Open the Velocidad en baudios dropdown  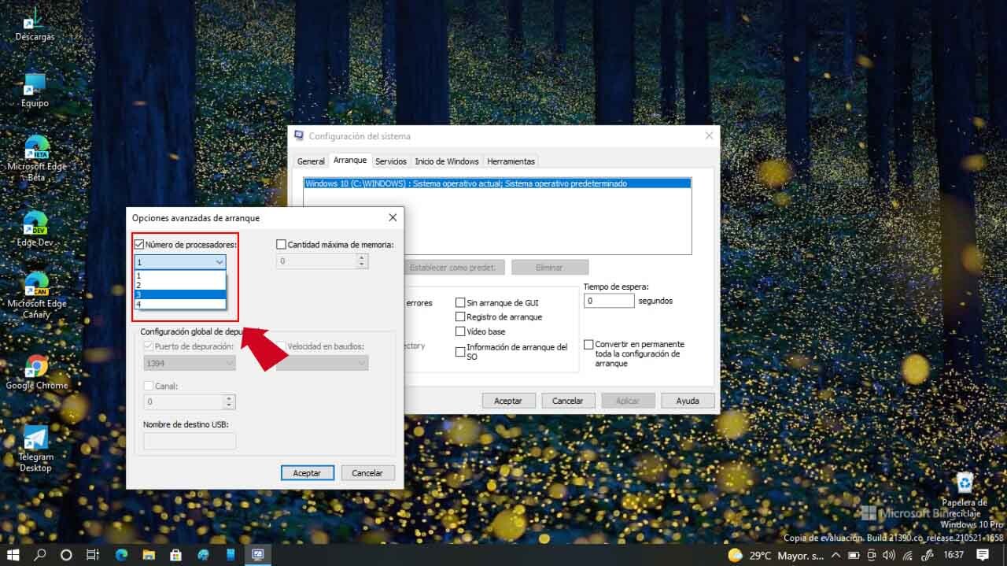[322, 363]
